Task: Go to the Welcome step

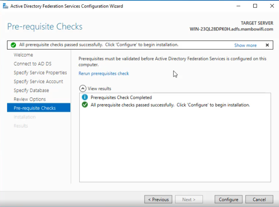Action: 23,55
